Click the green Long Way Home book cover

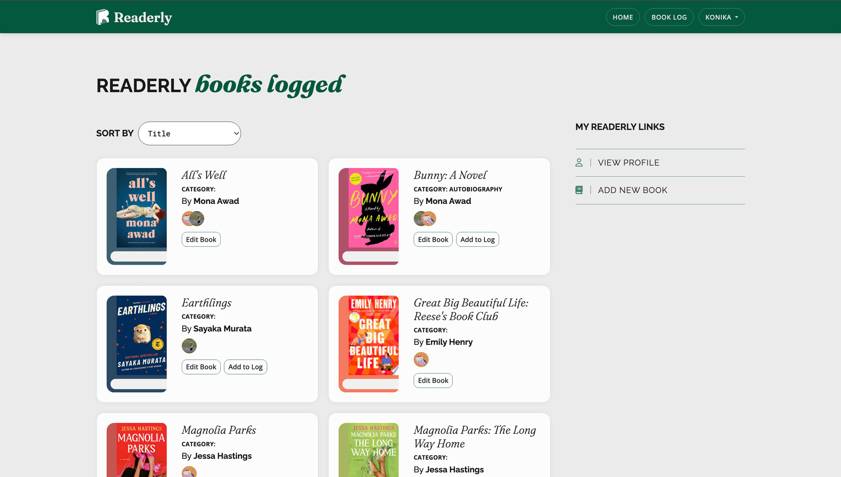coord(369,450)
